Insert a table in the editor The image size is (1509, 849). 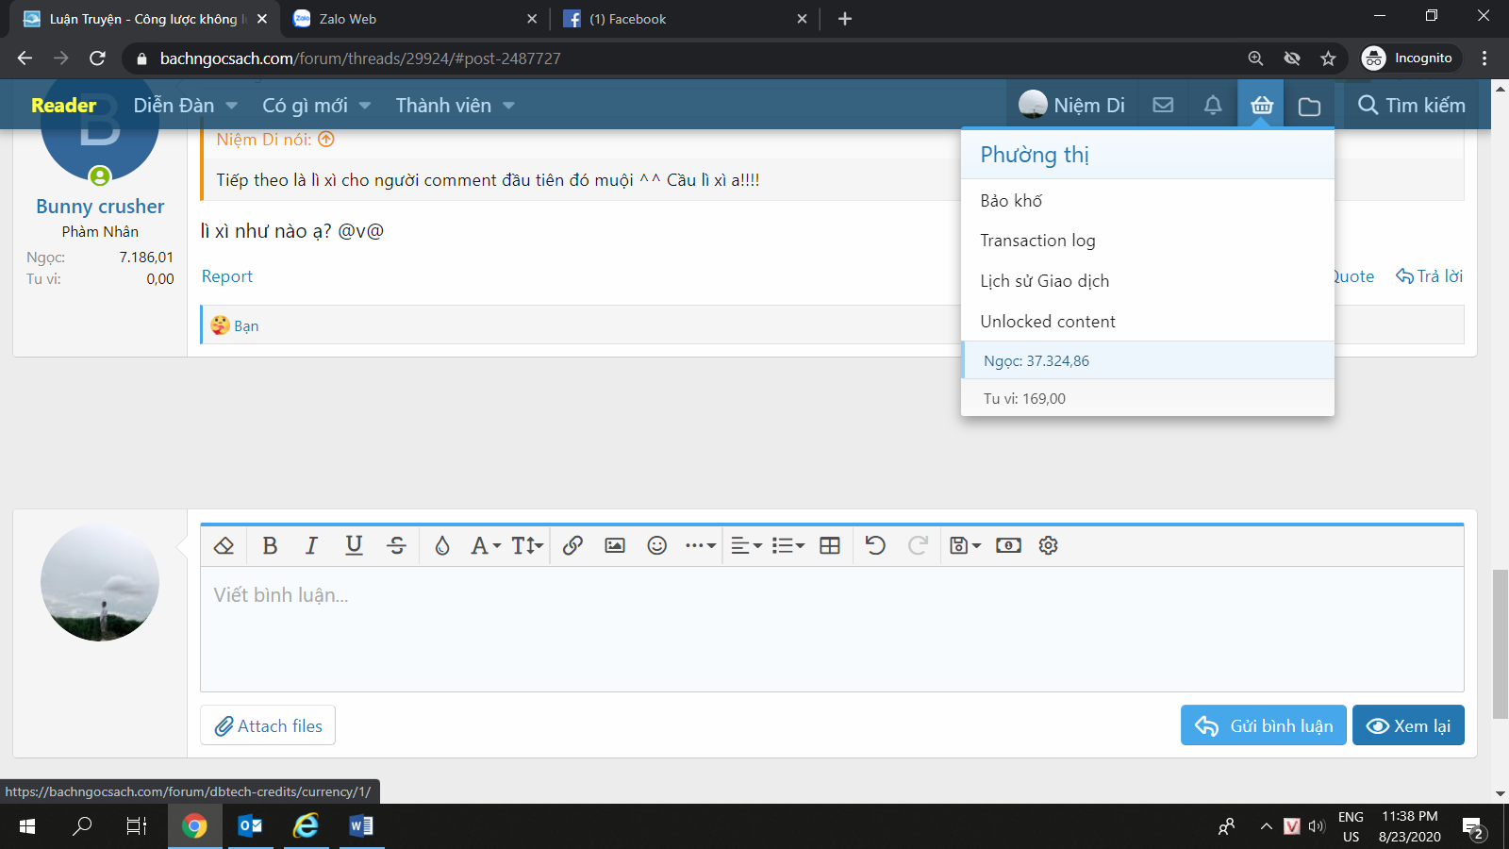pos(830,545)
